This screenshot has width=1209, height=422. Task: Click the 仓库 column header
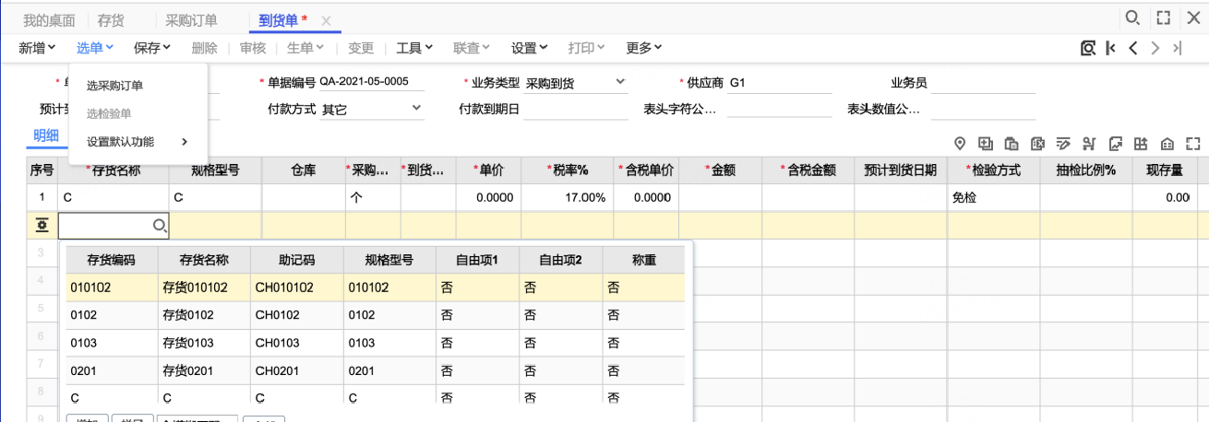[x=304, y=170]
